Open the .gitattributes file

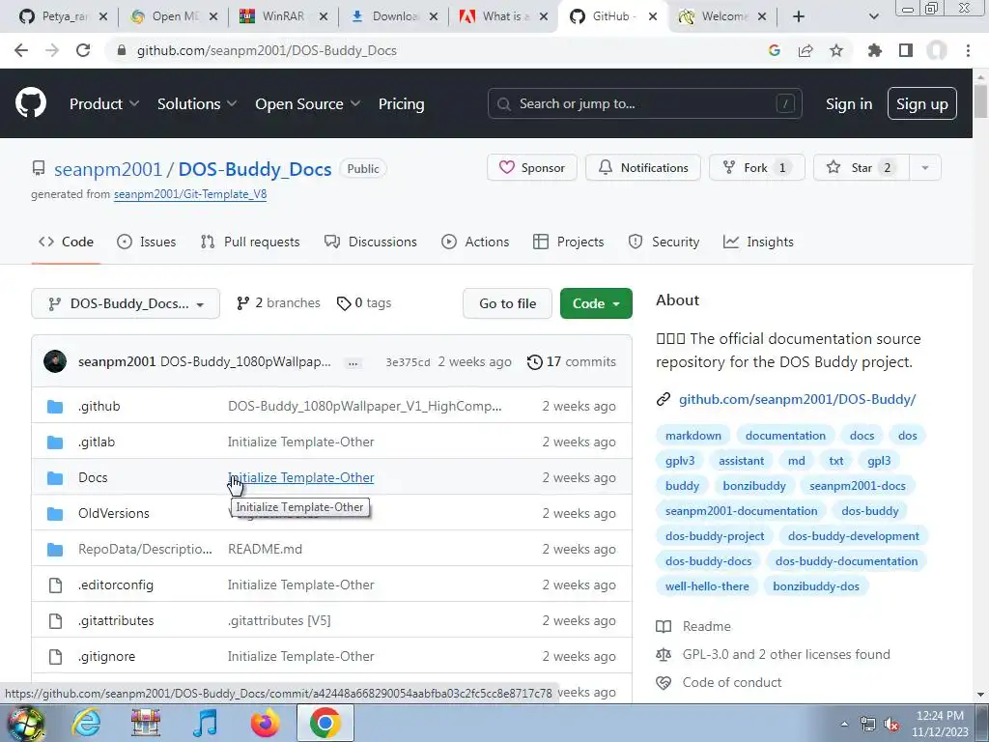[x=116, y=620]
